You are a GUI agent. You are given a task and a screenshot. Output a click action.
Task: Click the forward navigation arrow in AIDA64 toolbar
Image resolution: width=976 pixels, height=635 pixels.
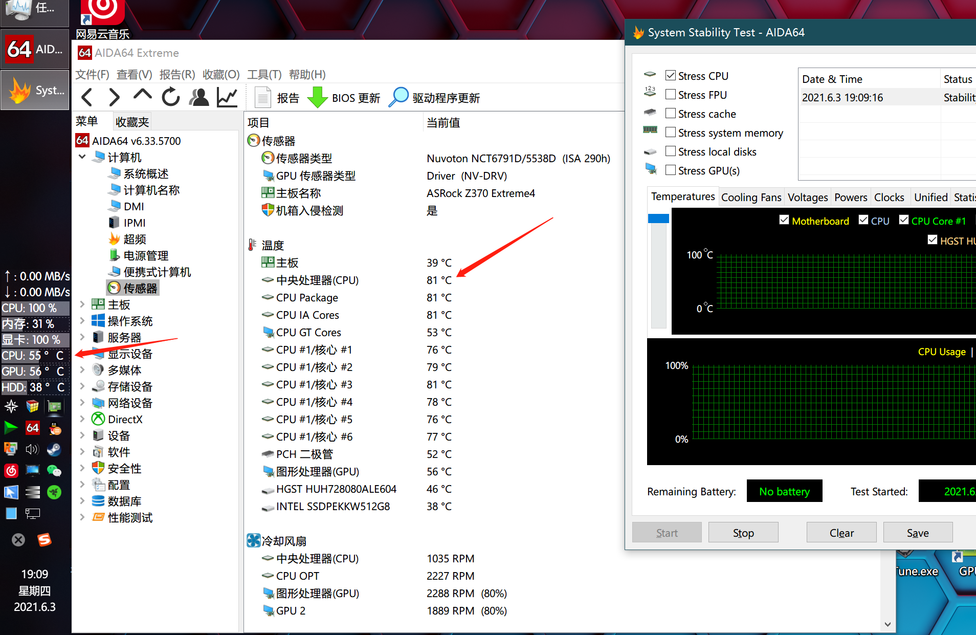tap(114, 97)
